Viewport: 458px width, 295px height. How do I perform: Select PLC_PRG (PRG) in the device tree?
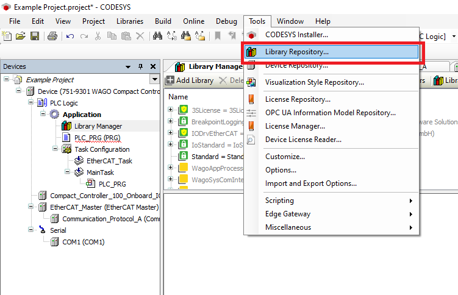pos(97,138)
